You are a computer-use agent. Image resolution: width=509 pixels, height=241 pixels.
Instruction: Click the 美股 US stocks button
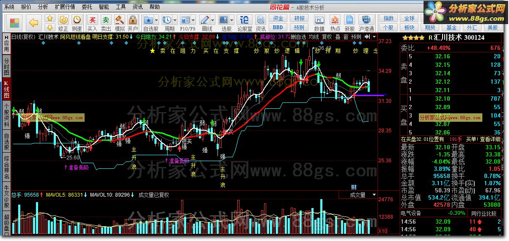point(492,27)
